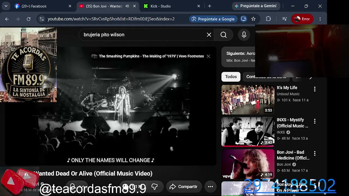Minimize the Chrome window
This screenshot has height=196, width=349.
coord(293,6)
